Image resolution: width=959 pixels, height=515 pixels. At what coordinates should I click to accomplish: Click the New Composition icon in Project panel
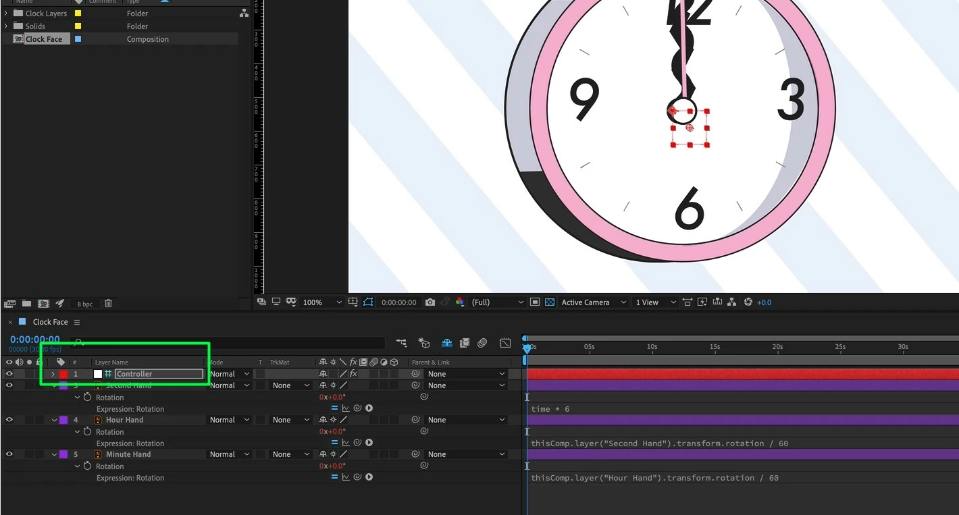coord(43,304)
